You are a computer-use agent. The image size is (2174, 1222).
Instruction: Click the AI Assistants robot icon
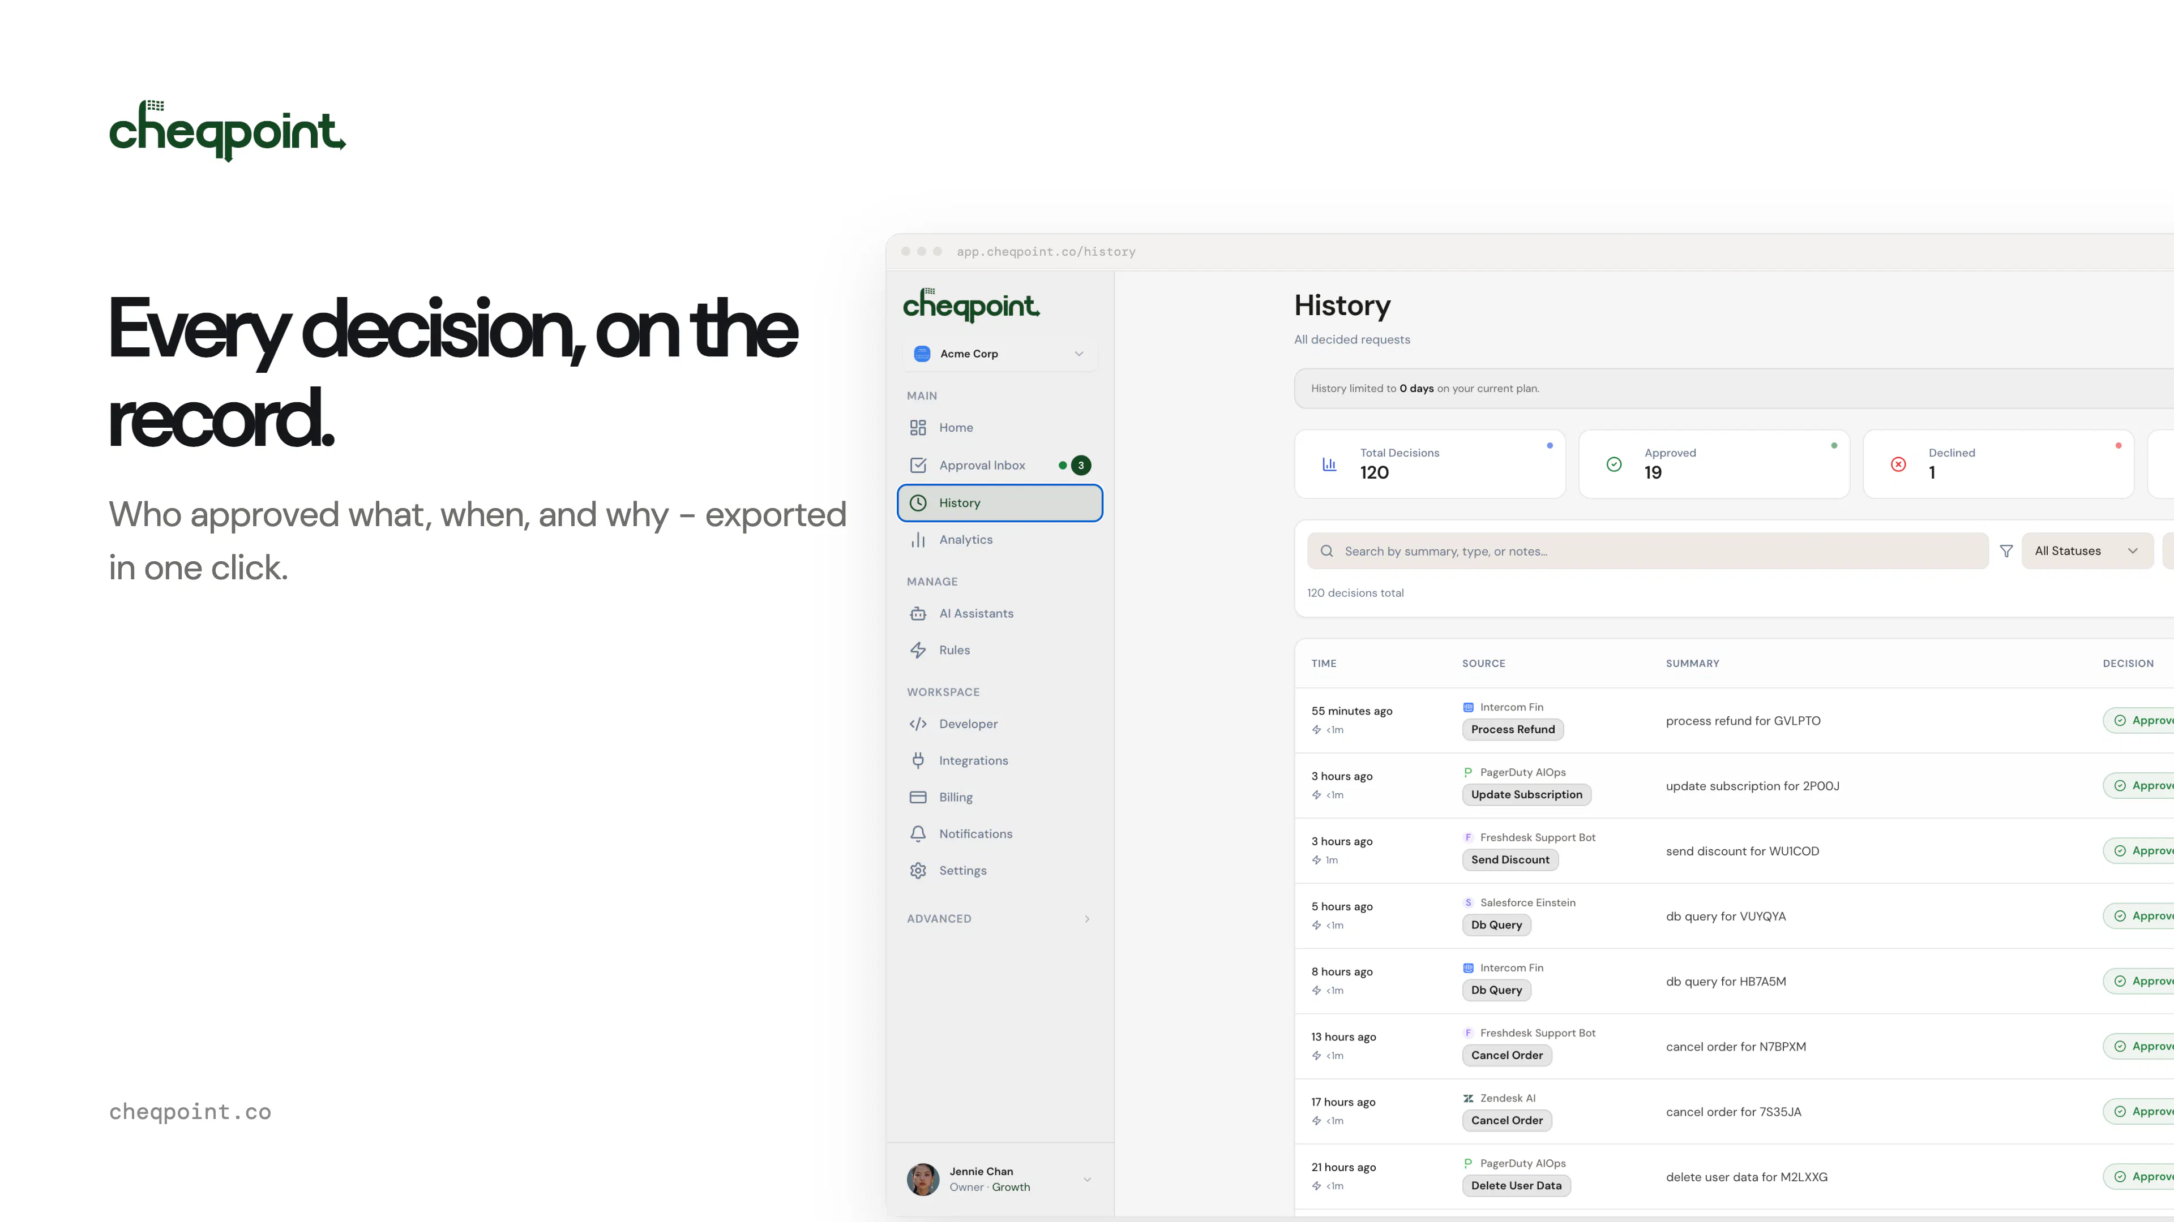(917, 613)
